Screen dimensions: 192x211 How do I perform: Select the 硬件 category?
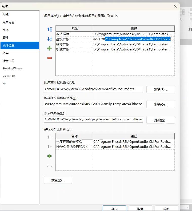tap(20, 38)
